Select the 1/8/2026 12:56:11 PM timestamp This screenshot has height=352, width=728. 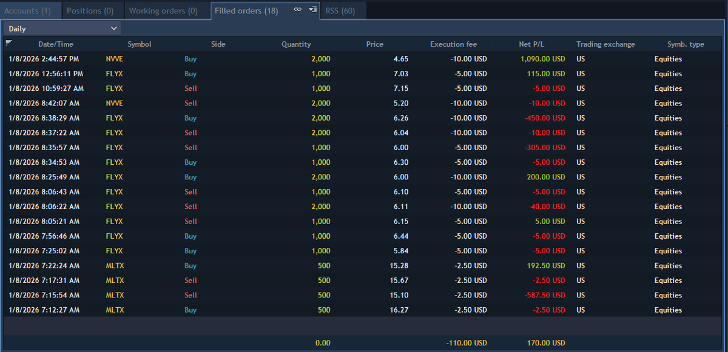pos(46,74)
